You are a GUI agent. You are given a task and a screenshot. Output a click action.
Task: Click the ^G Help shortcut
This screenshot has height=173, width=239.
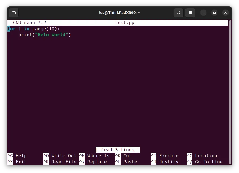pos(17,156)
